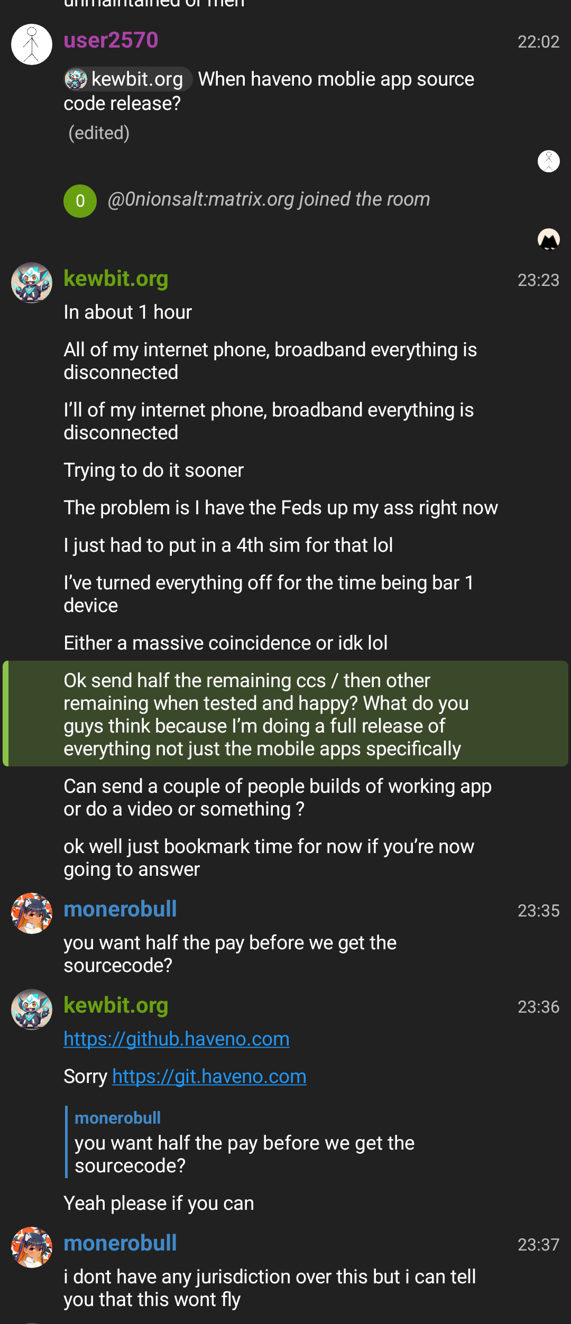Screen dimensions: 571x1324
Task: Tap user2570's stick figure avatar
Action: [32, 44]
